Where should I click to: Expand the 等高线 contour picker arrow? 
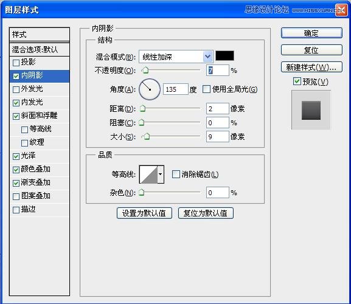(x=161, y=174)
